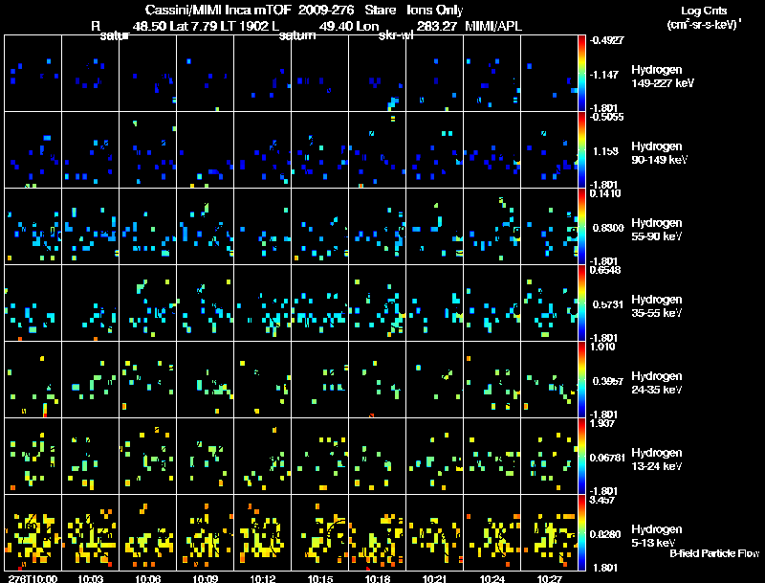Select the 5-13 keV panel at 10:03
765x583 pixels.
tap(90, 532)
